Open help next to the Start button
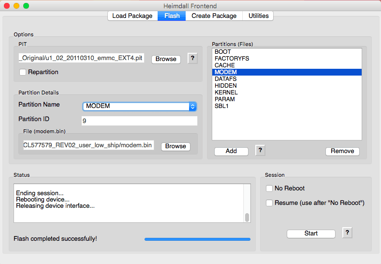381x264 pixels. tap(347, 233)
